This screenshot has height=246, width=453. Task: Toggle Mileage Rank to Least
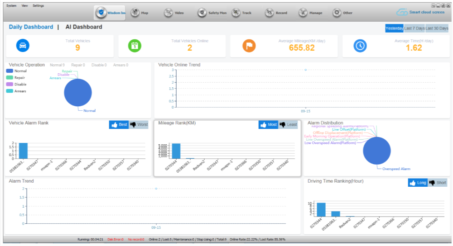click(289, 124)
